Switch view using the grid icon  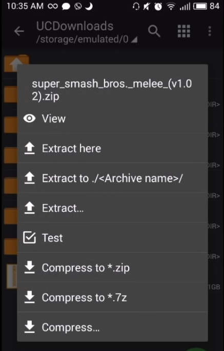(x=184, y=31)
